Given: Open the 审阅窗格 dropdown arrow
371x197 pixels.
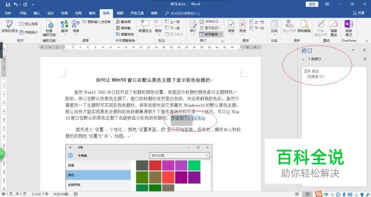Looking at the screenshot, I should point(221,34).
